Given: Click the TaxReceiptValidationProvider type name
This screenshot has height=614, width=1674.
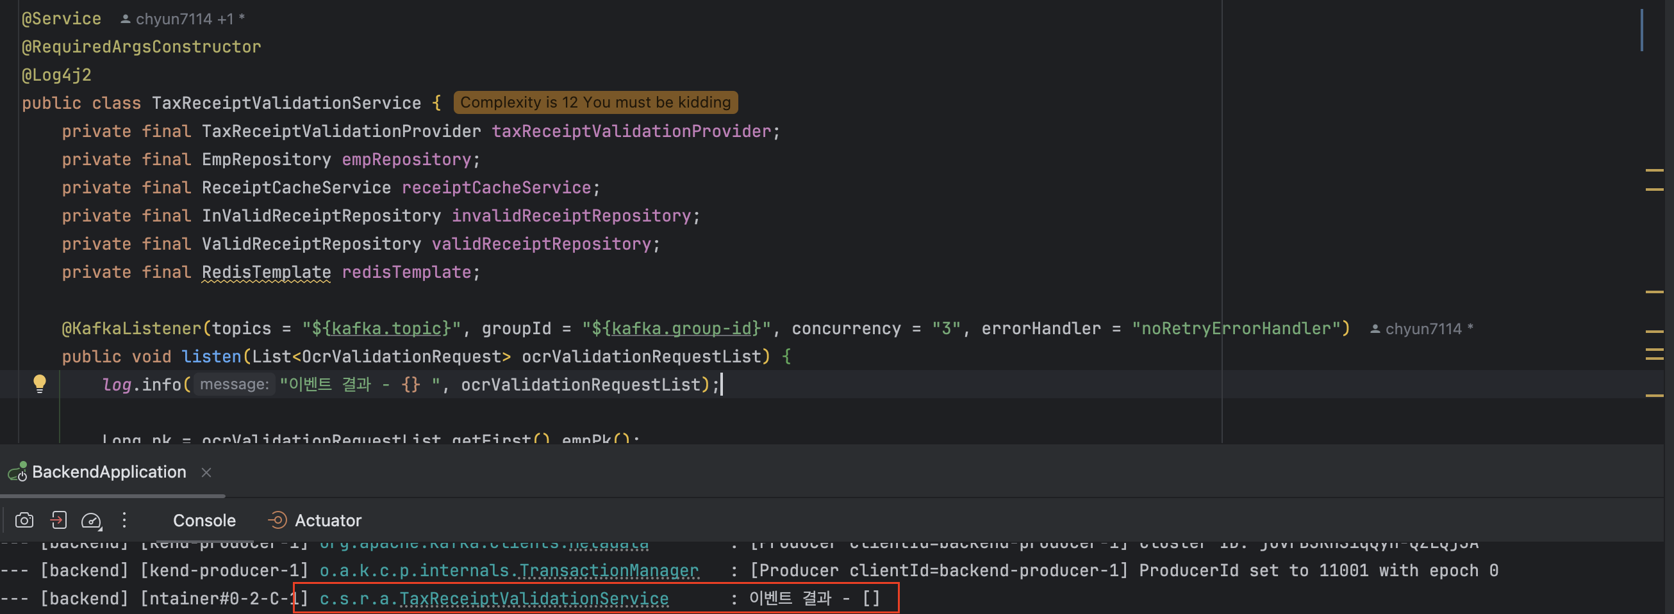Looking at the screenshot, I should point(341,131).
